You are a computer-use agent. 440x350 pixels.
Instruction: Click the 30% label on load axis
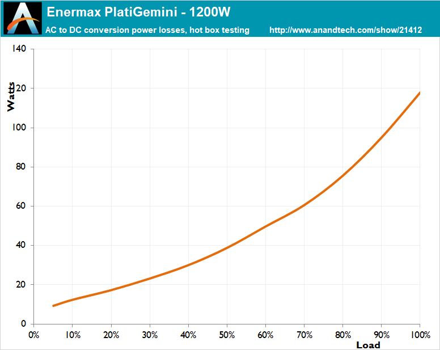[150, 335]
